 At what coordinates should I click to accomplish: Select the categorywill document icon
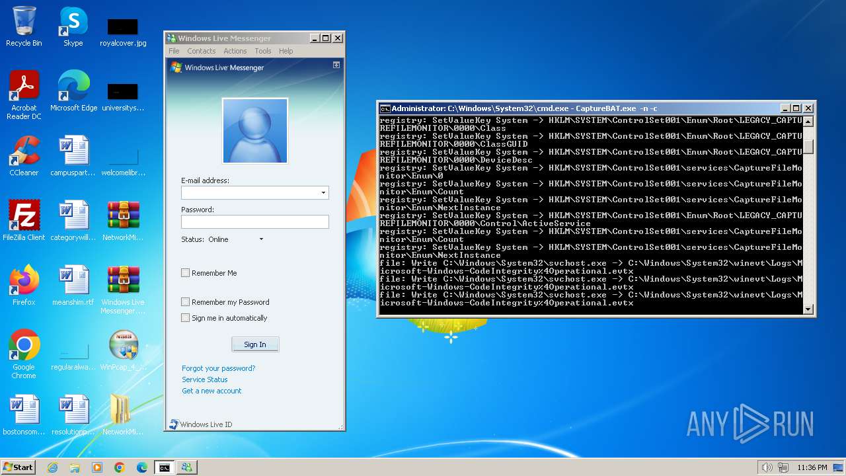pyautogui.click(x=73, y=221)
